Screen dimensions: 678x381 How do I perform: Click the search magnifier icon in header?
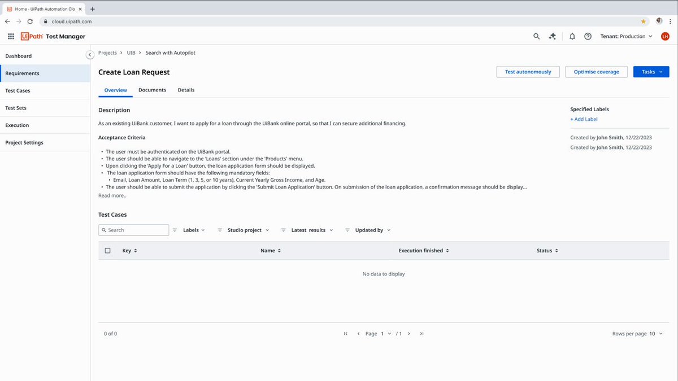click(x=537, y=36)
